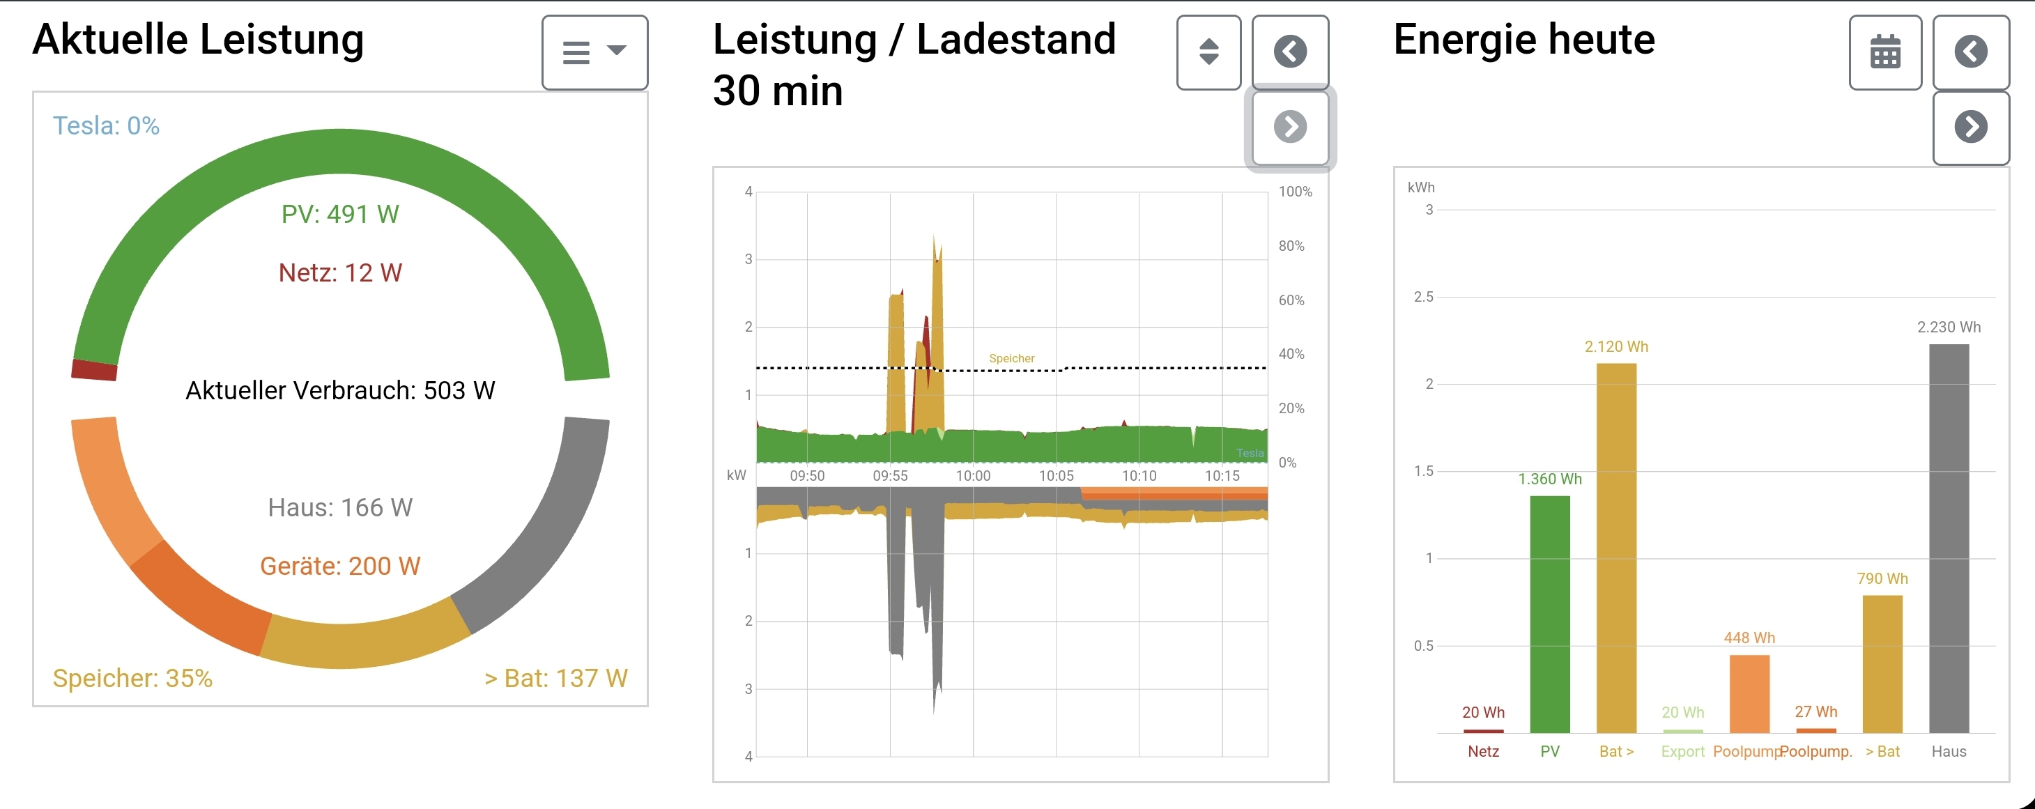Click the Tesla: 0% label

point(106,125)
